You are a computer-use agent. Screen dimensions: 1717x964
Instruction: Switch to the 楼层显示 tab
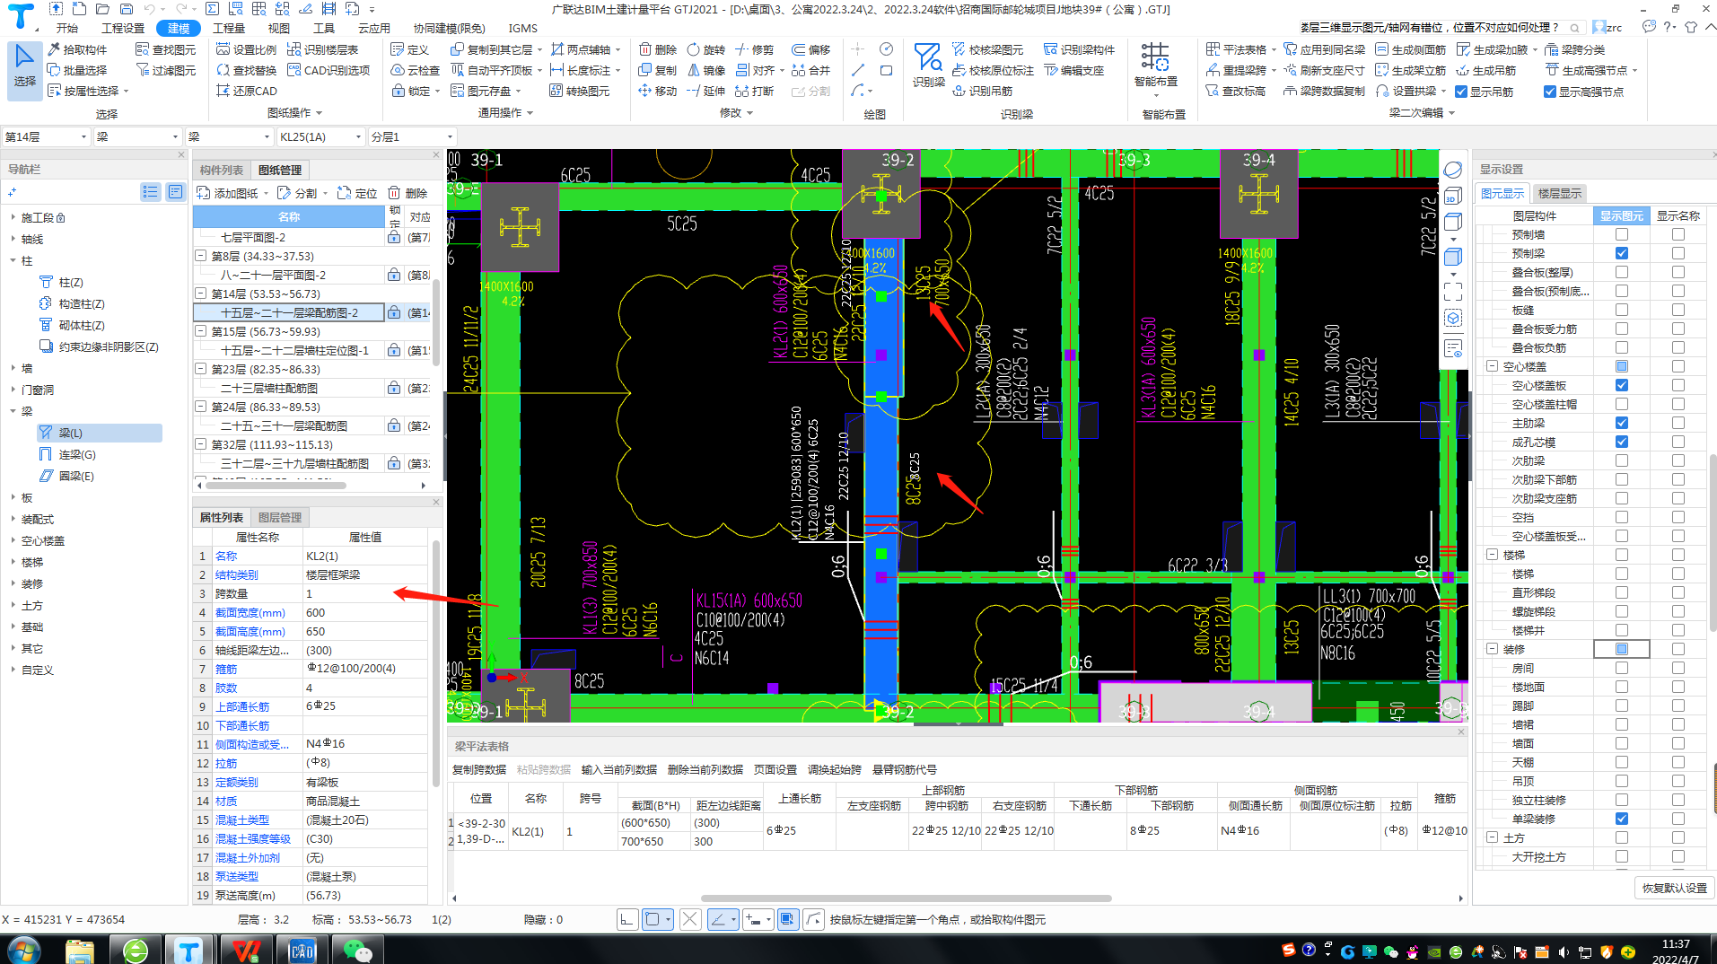[x=1560, y=193]
